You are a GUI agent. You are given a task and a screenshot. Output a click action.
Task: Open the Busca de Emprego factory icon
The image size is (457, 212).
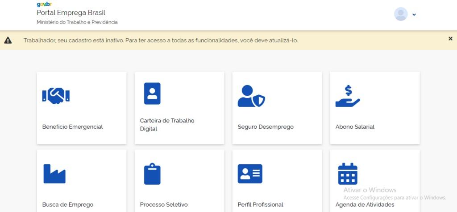[54, 174]
